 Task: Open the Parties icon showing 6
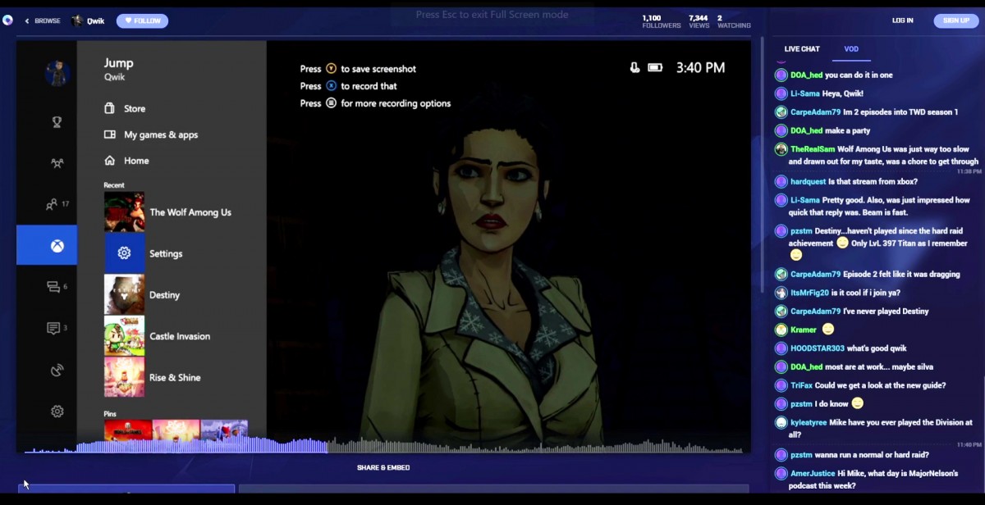click(x=53, y=287)
